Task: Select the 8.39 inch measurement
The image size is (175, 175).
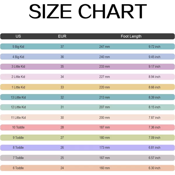Action: [154, 97]
